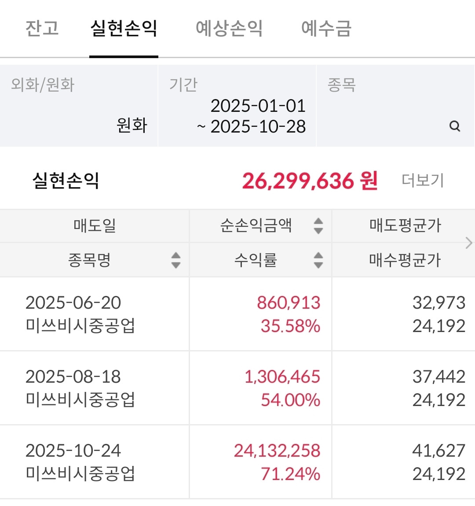Sort by 종목명 using the sort arrows
The image size is (475, 506).
[175, 260]
